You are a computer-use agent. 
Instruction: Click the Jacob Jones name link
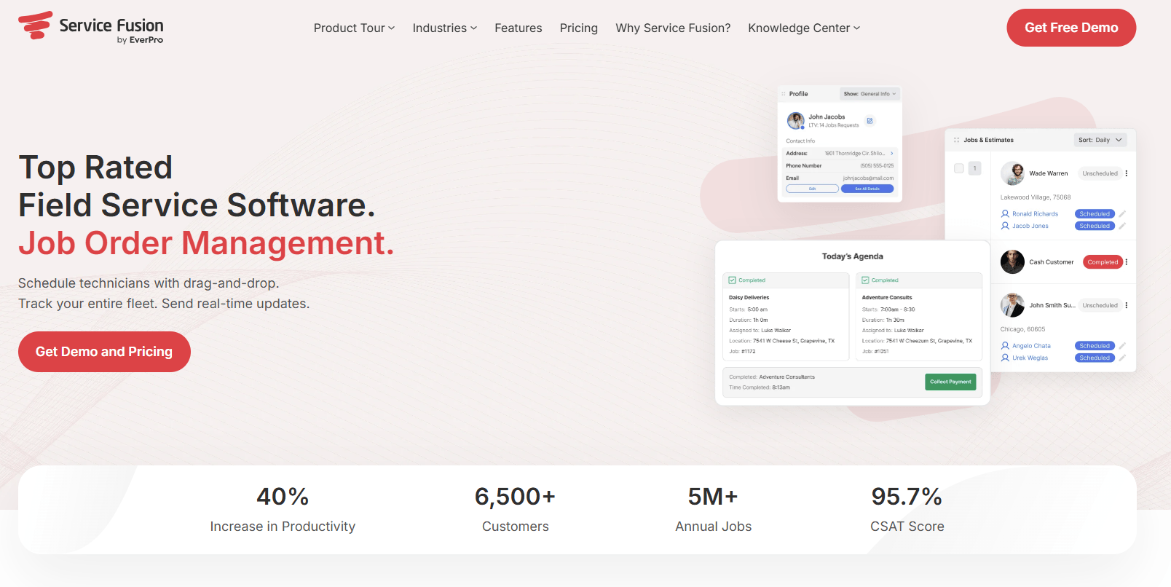[1030, 226]
